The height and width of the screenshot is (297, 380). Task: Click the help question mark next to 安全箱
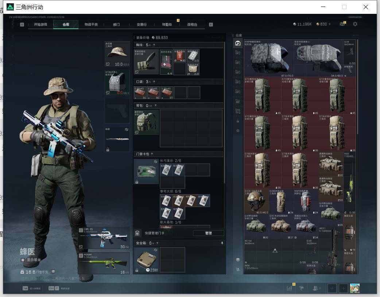tap(157, 243)
